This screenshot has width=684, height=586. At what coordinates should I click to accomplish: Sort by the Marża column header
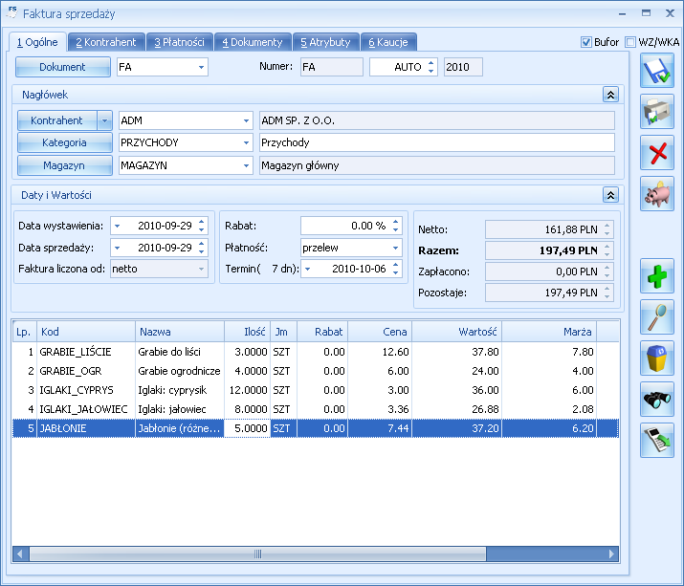click(550, 332)
